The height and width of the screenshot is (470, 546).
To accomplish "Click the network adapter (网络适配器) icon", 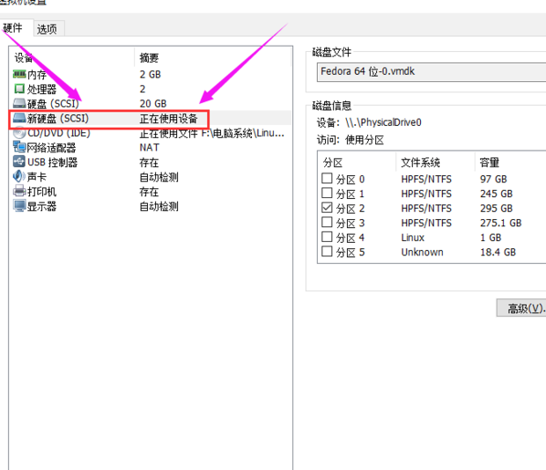I will [19, 147].
